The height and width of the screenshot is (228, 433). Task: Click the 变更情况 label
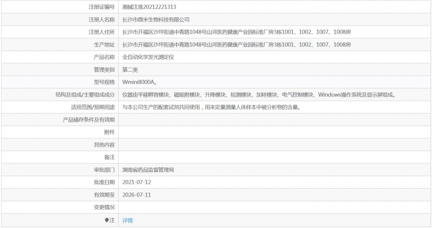104,207
